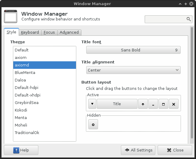Viewport: 196px width, 159px height.
Task: Click the window menu arrow button in Active layout
Action: 92,104
